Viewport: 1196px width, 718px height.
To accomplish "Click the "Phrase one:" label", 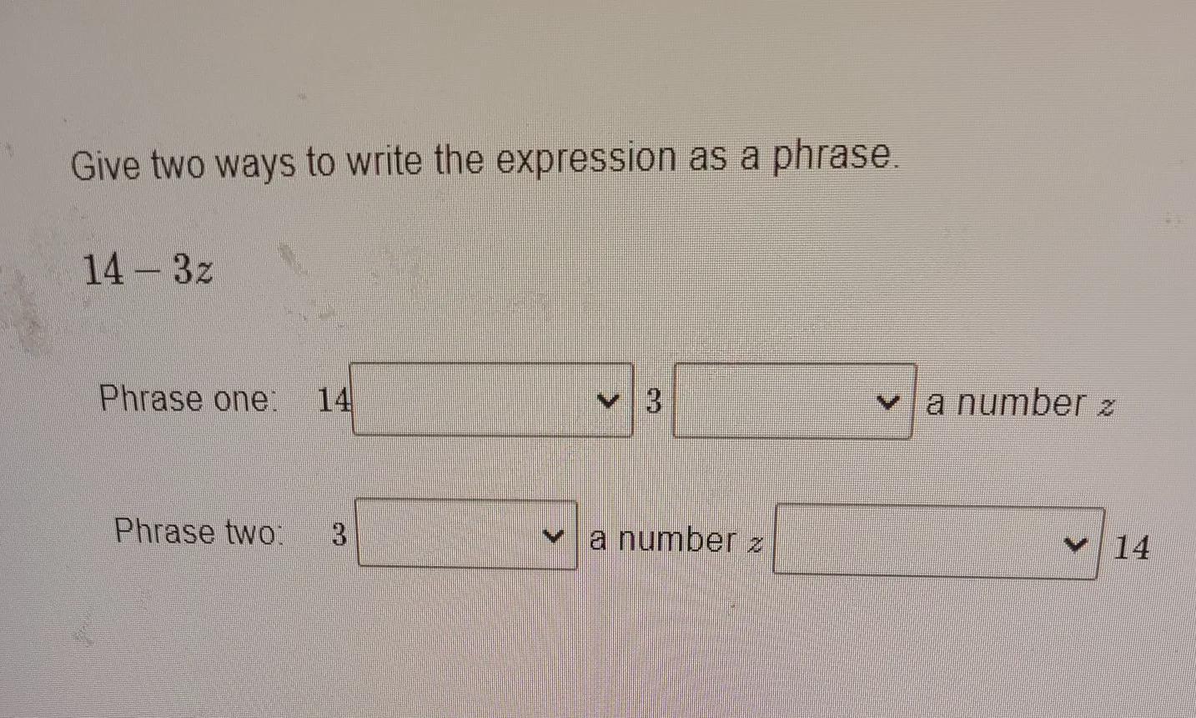I will click(186, 399).
